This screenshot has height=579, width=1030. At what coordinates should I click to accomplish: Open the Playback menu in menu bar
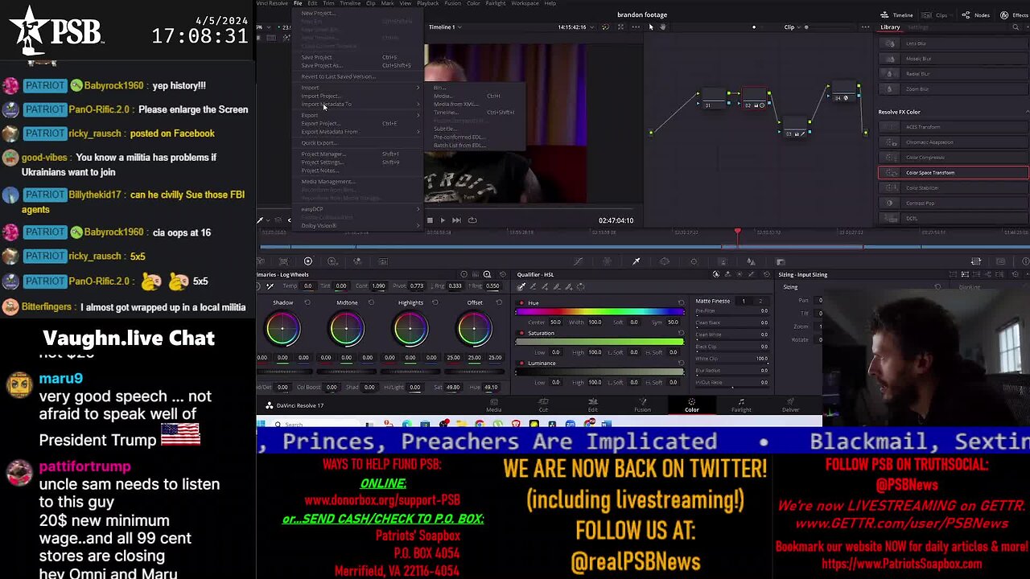click(x=427, y=3)
